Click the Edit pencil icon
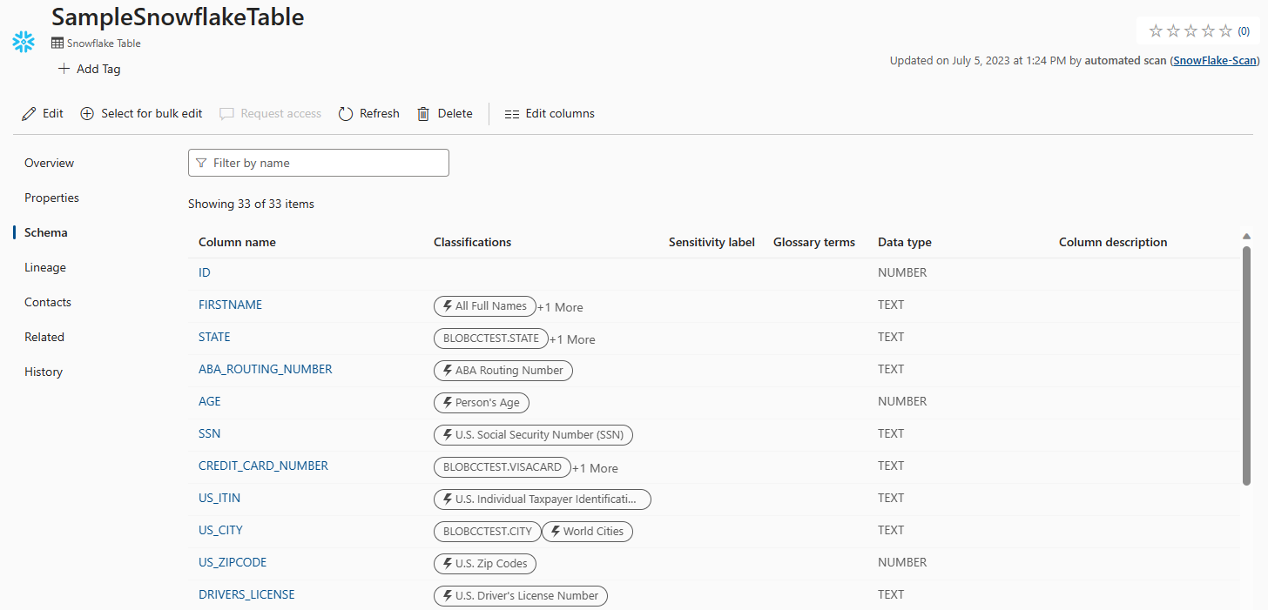The width and height of the screenshot is (1268, 610). pos(27,113)
